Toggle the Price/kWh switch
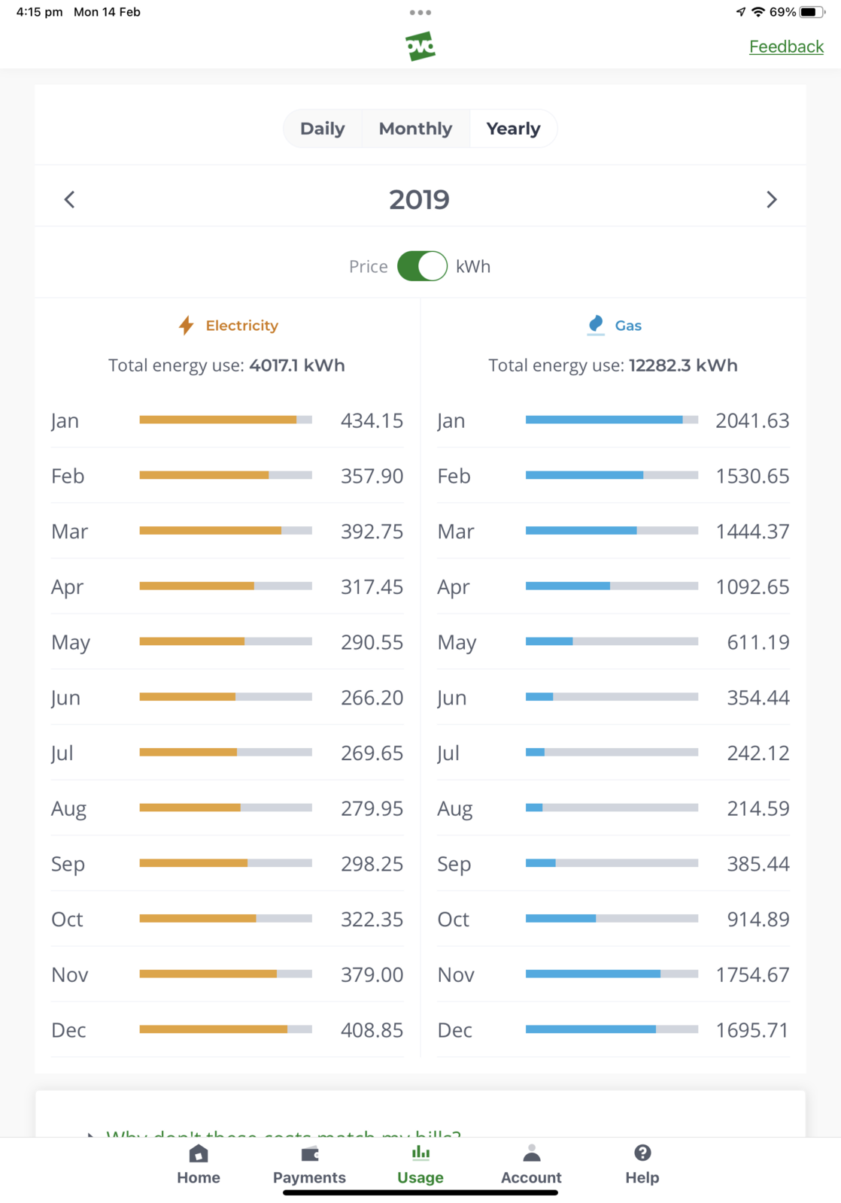This screenshot has width=841, height=1203. point(422,266)
